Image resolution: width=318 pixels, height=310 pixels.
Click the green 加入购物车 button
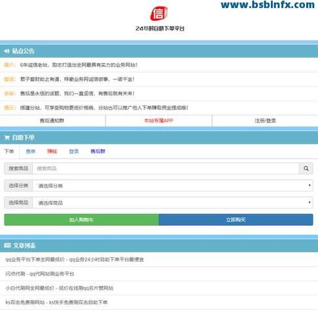click(x=82, y=220)
